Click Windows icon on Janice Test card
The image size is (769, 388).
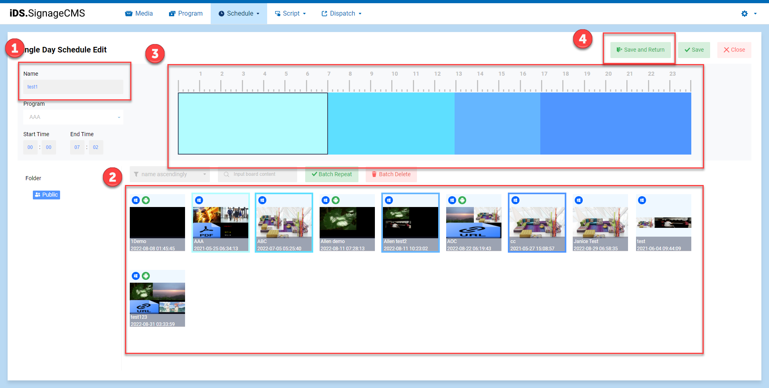click(579, 200)
